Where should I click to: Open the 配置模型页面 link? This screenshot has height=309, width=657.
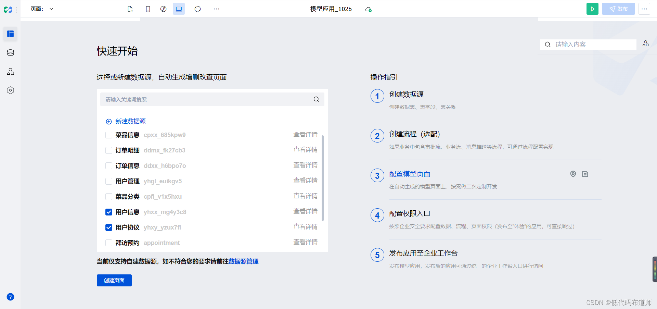410,174
